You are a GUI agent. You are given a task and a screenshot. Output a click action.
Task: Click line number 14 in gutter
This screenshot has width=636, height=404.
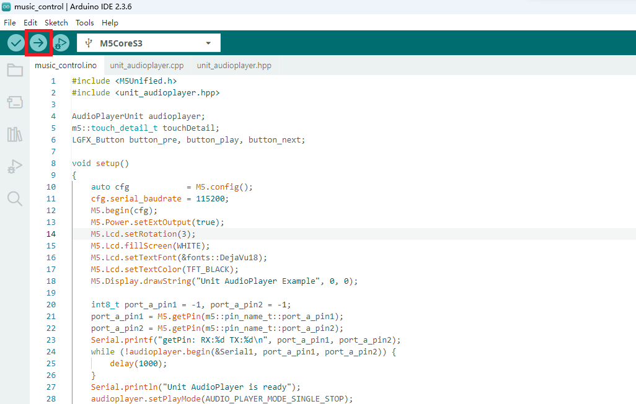(x=51, y=234)
